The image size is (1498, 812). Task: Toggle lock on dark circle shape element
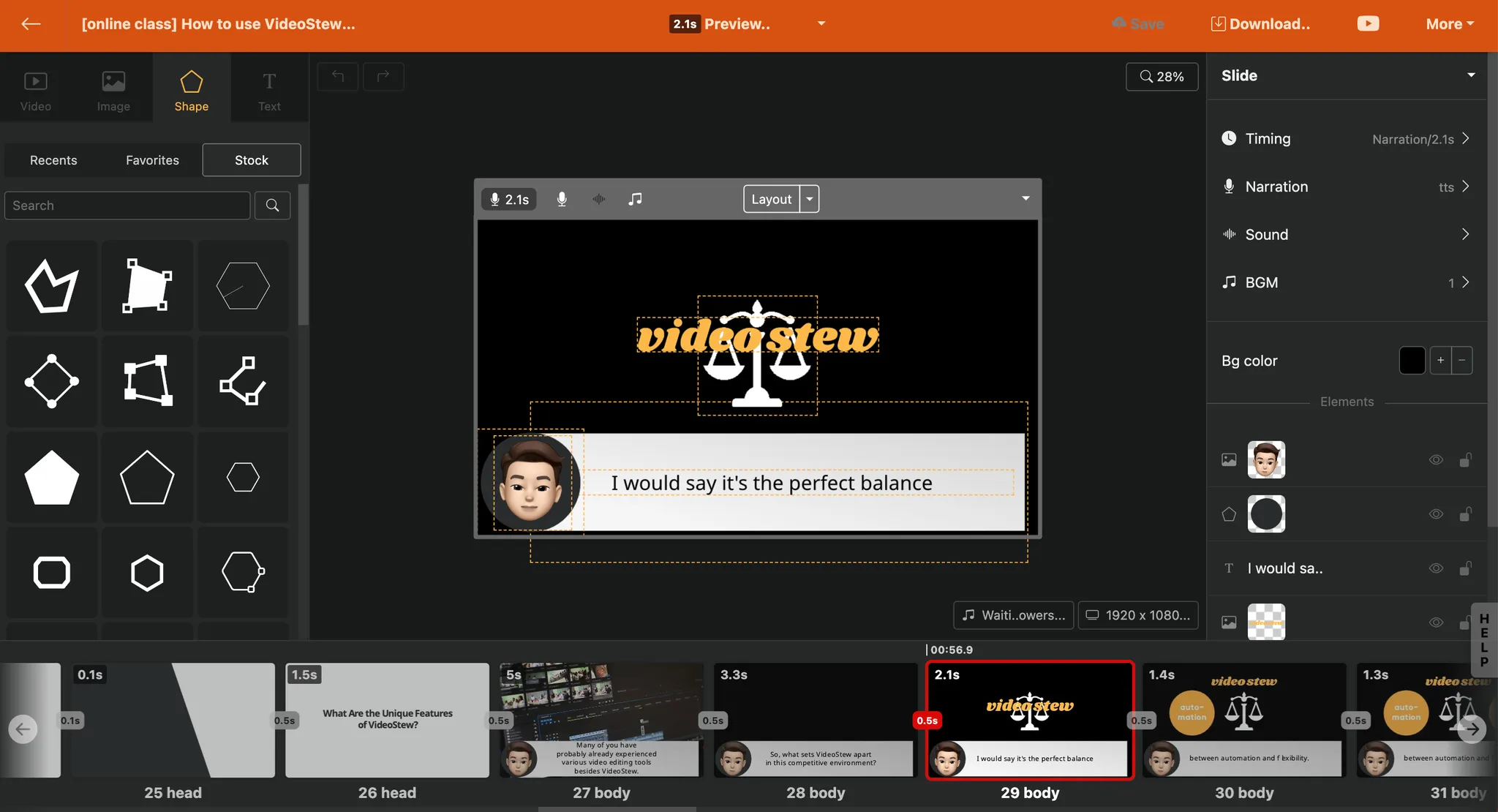[x=1465, y=514]
